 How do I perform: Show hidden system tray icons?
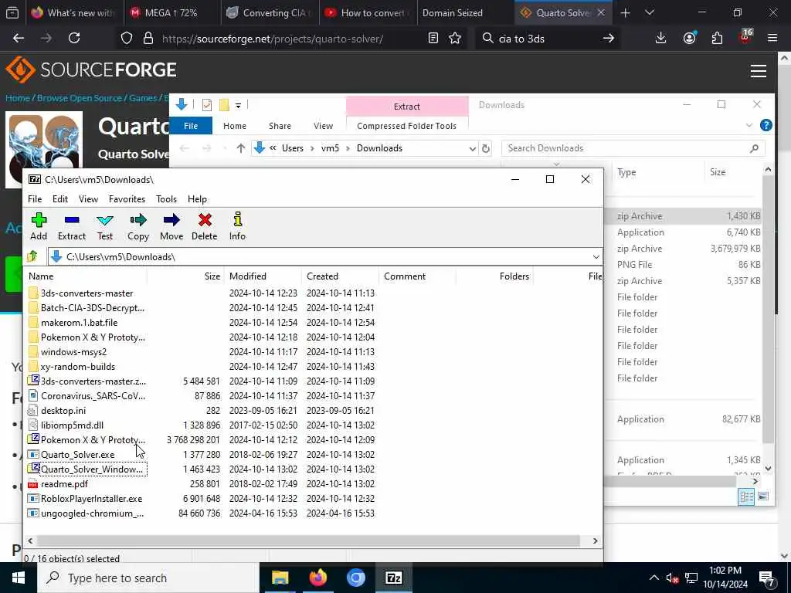pyautogui.click(x=654, y=578)
